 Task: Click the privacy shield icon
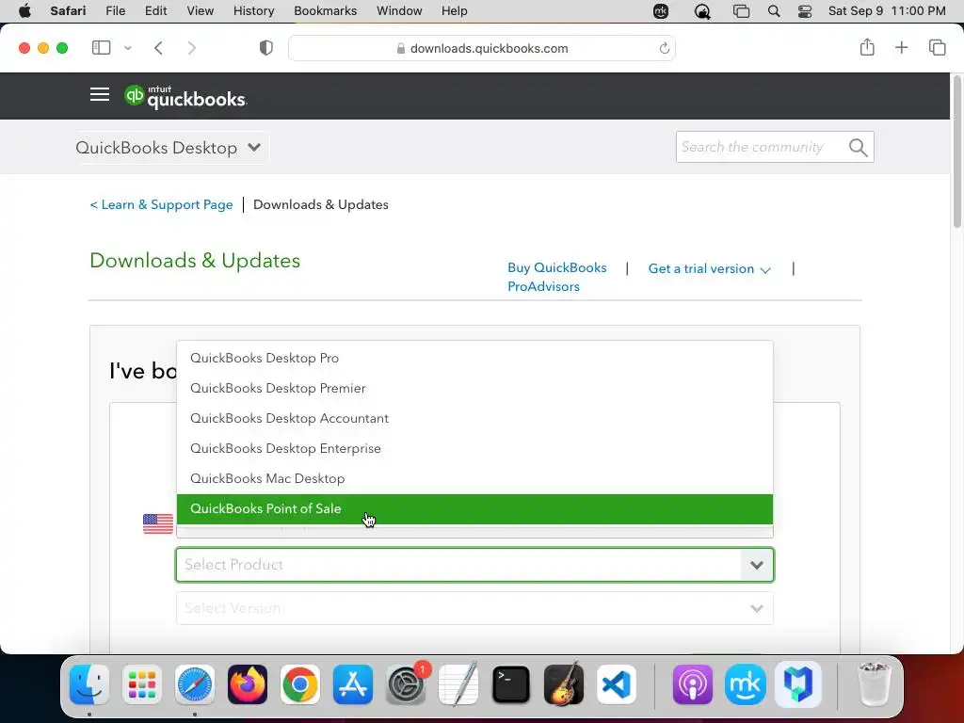266,48
